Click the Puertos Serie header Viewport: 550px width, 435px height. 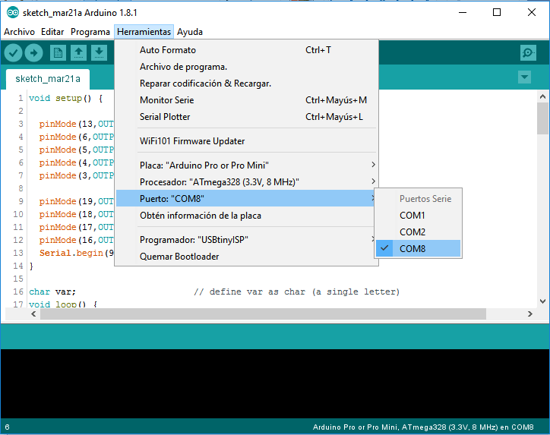click(425, 199)
